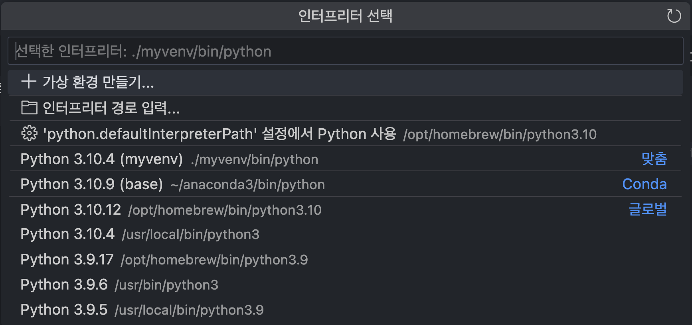This screenshot has height=325, width=692.
Task: Select Python 3.10.12 homebrew interpreter
Action: 346,209
